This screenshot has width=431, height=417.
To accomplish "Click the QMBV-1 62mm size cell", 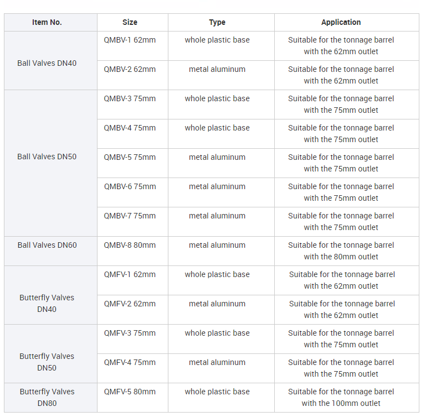I will pyautogui.click(x=130, y=40).
